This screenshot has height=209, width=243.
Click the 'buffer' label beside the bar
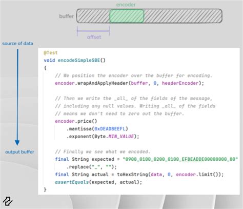click(x=66, y=16)
